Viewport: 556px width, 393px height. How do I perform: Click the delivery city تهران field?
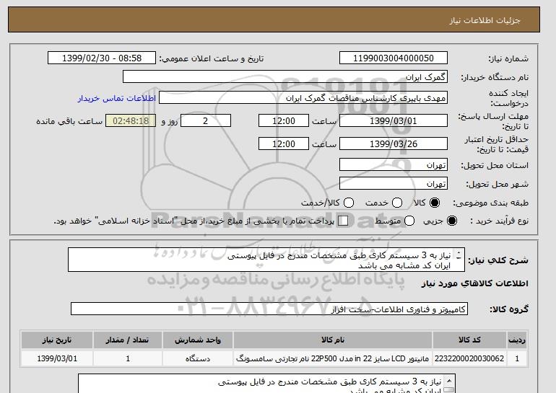394,183
